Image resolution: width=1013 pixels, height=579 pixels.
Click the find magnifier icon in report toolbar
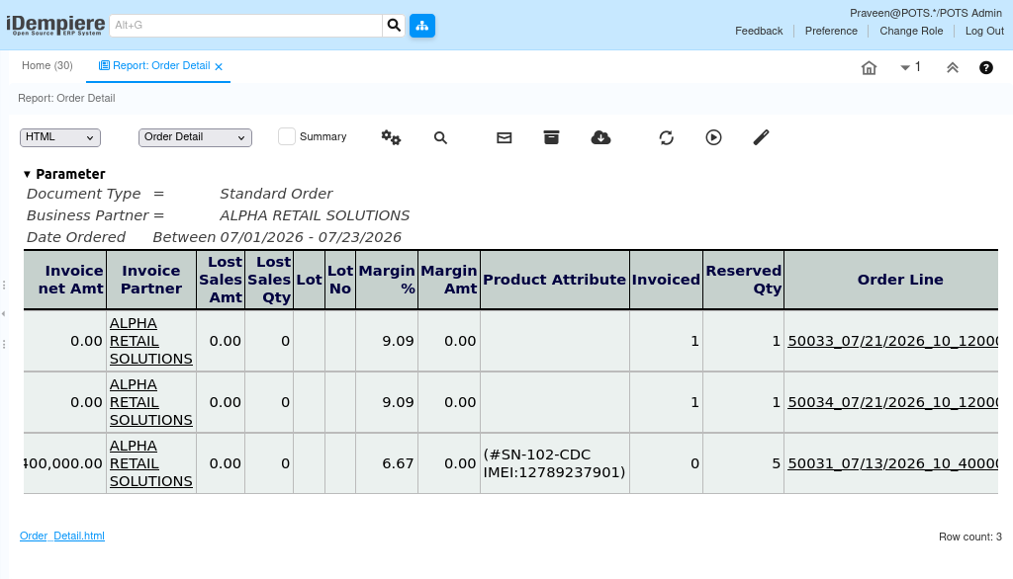click(440, 137)
